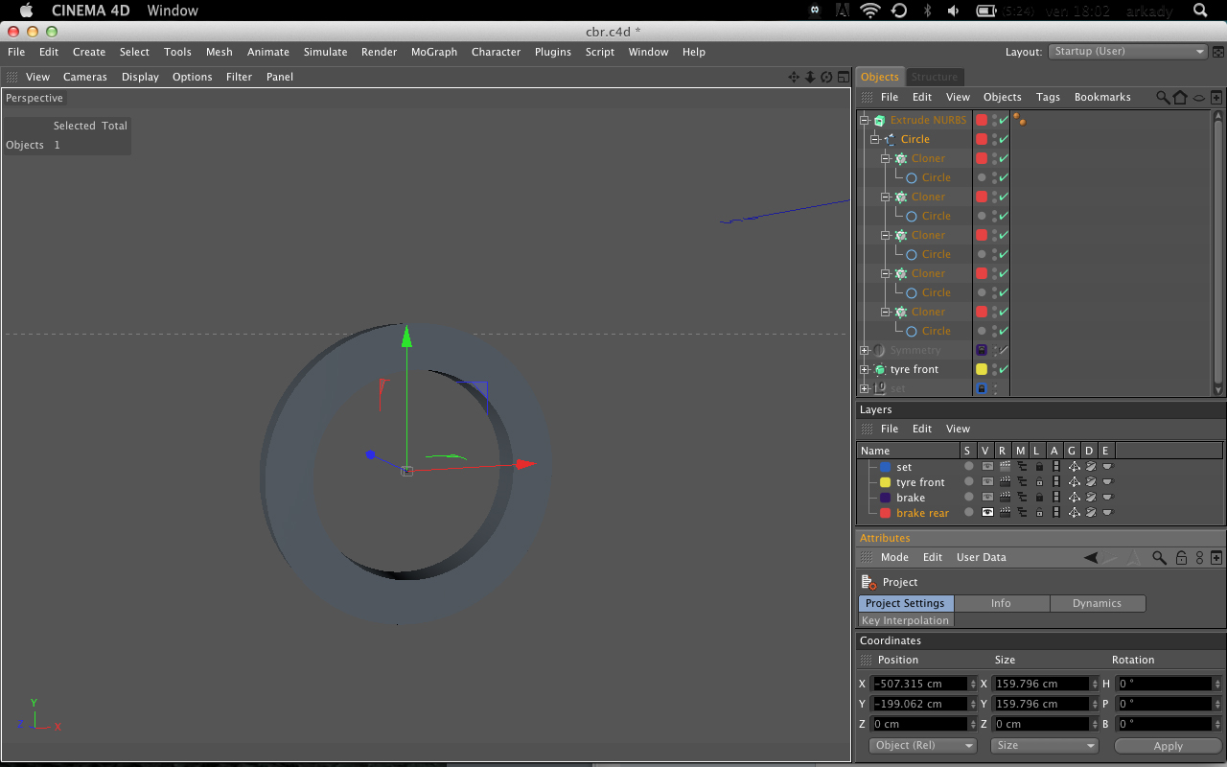Screen dimensions: 1227x767
Task: Click the back arrow in Attributes manager
Action: tap(1092, 557)
